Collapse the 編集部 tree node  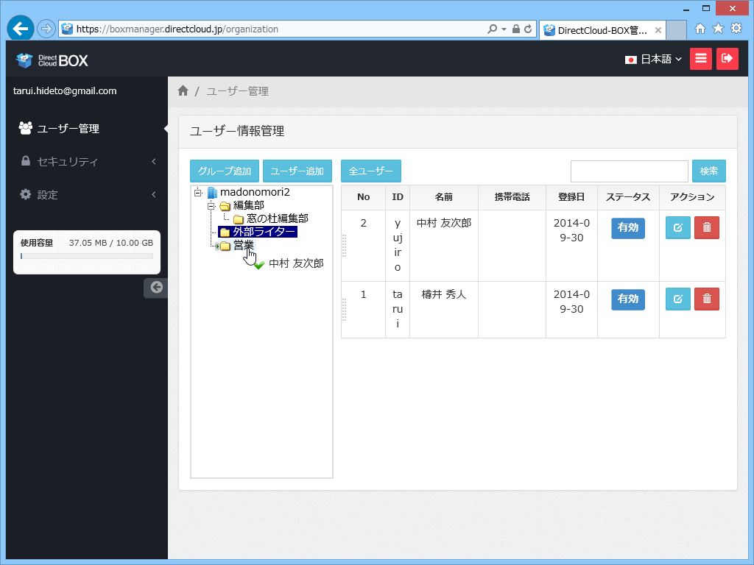(211, 206)
